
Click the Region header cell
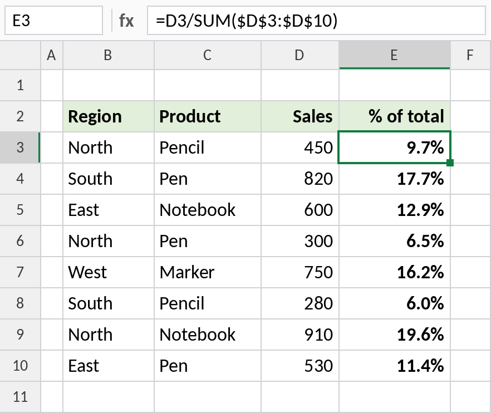[x=109, y=116]
